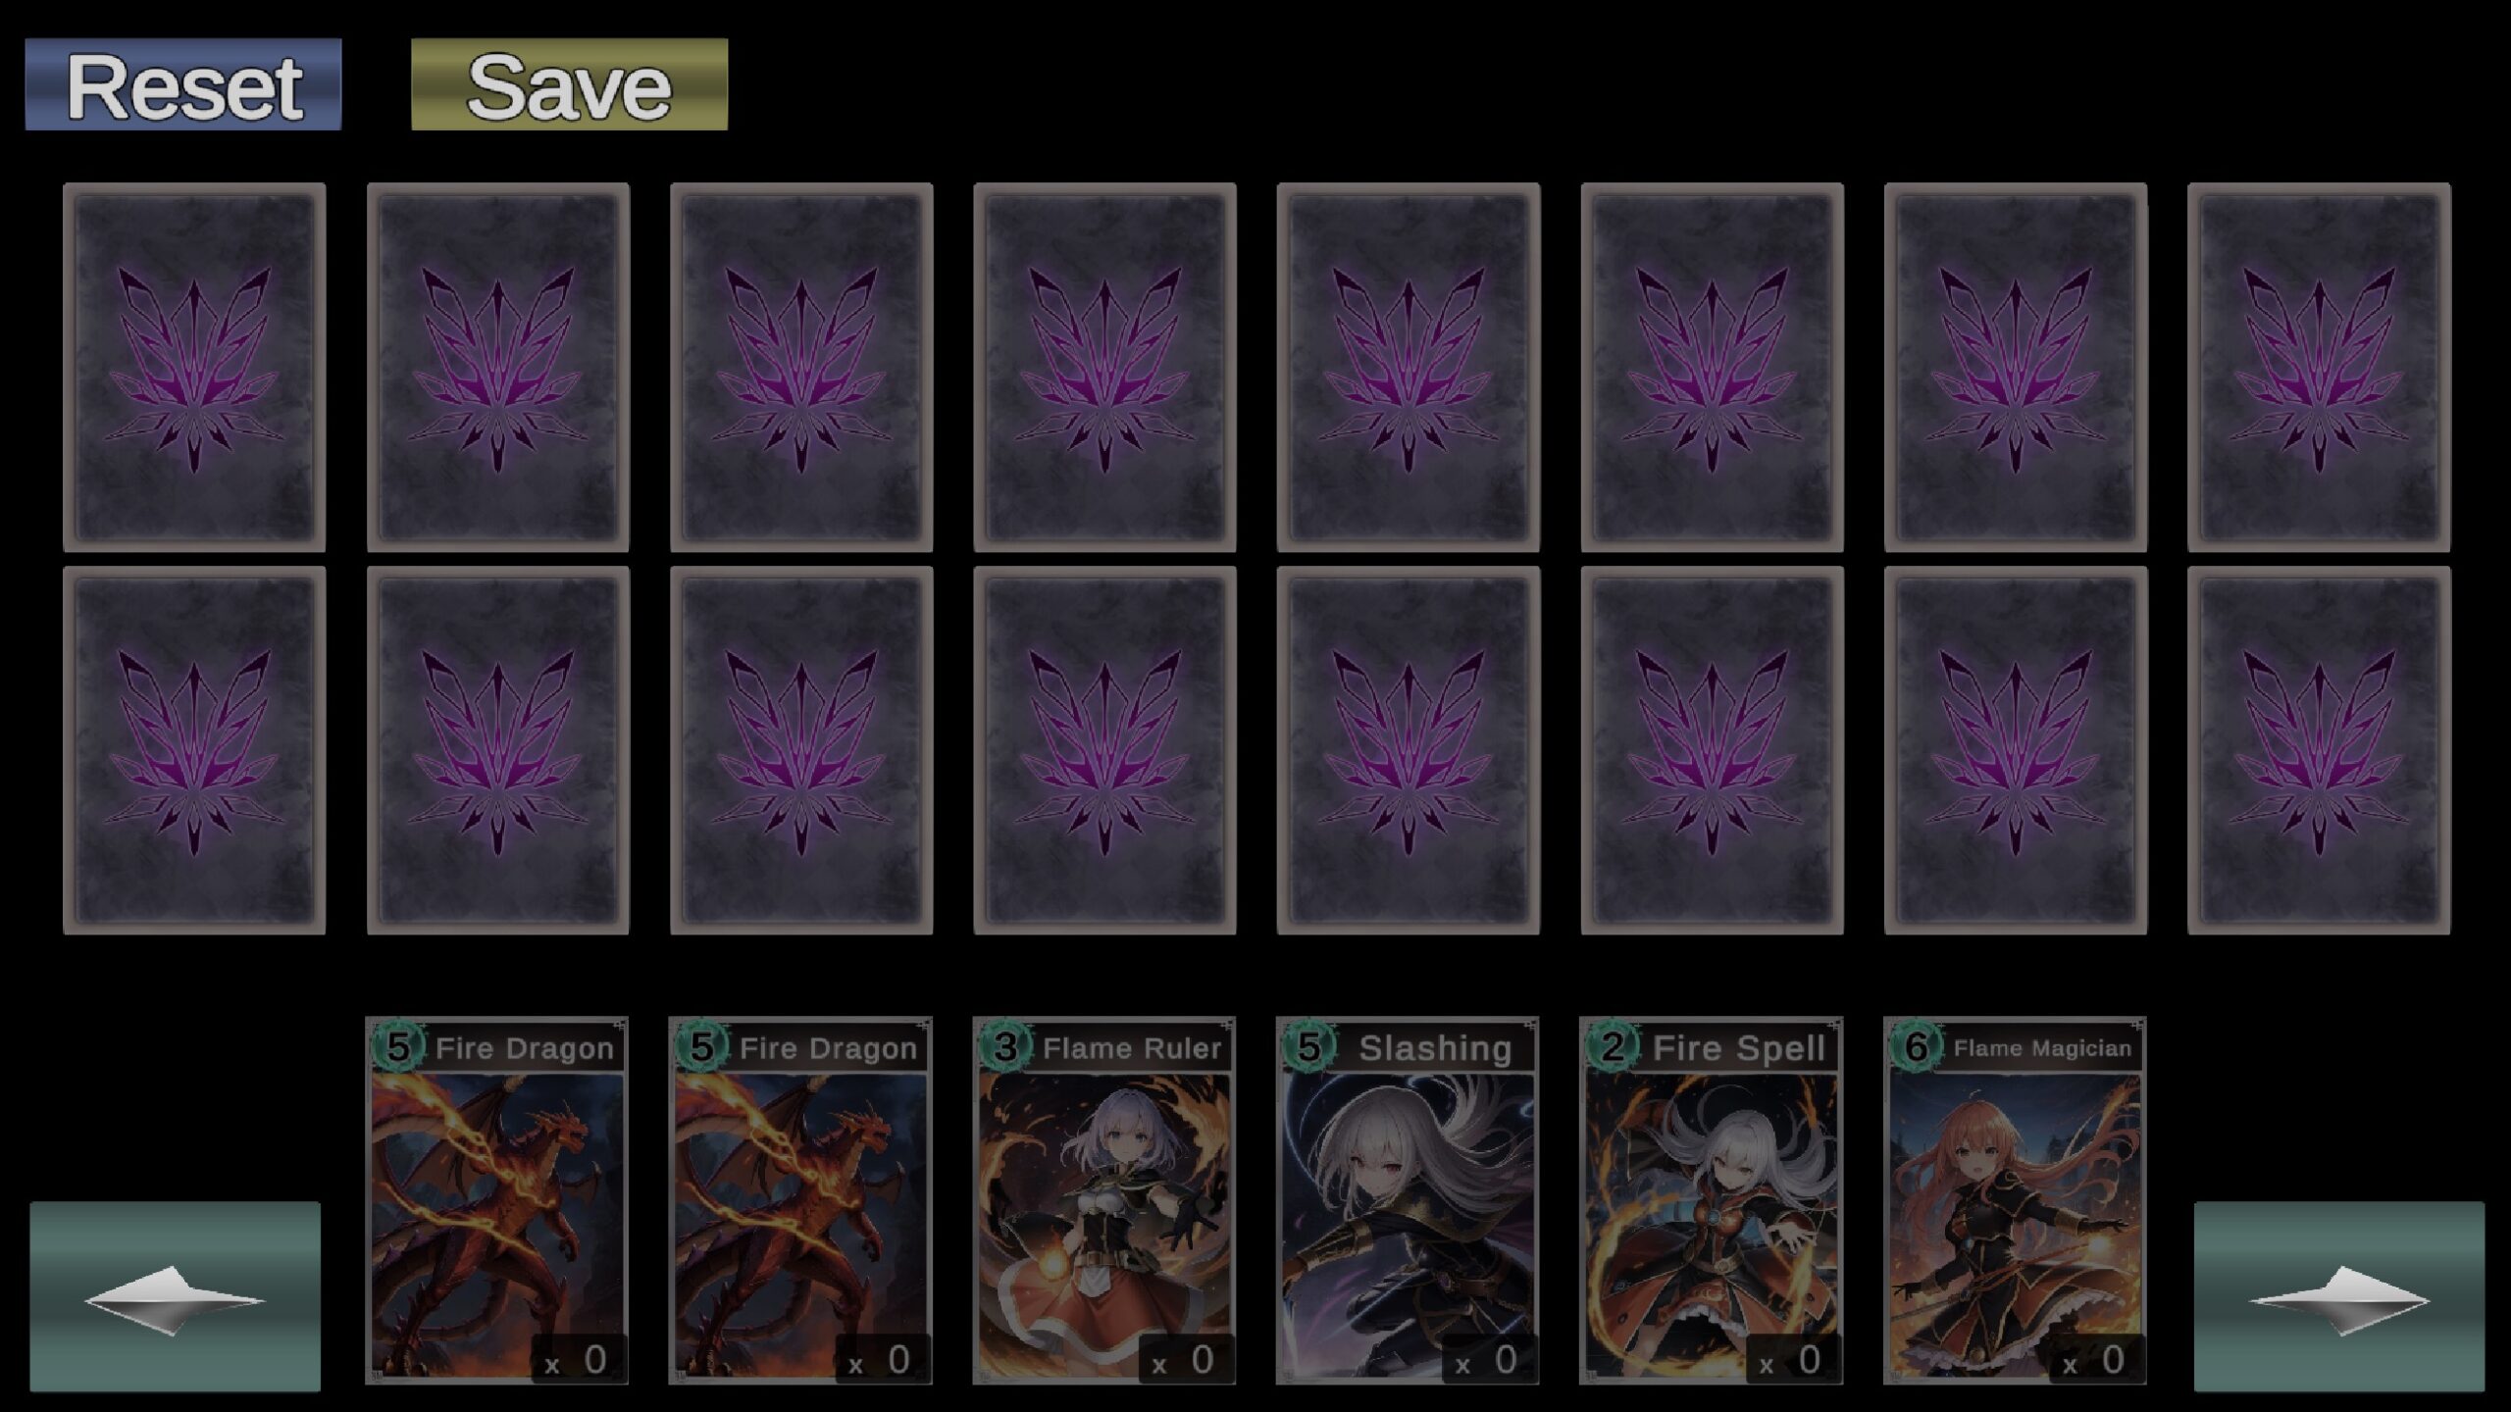Click the Save button
The width and height of the screenshot is (2511, 1412).
(x=569, y=84)
